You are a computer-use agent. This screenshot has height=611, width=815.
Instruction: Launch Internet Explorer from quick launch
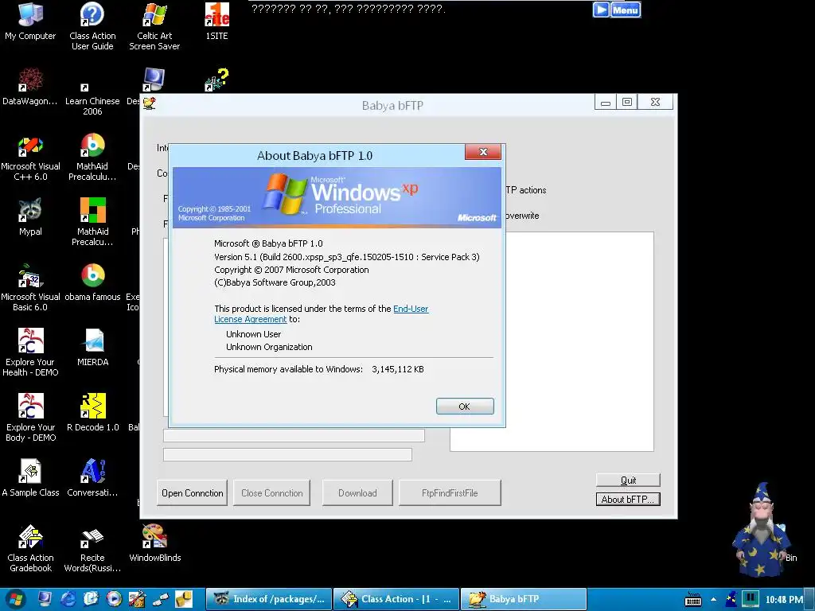coord(68,599)
